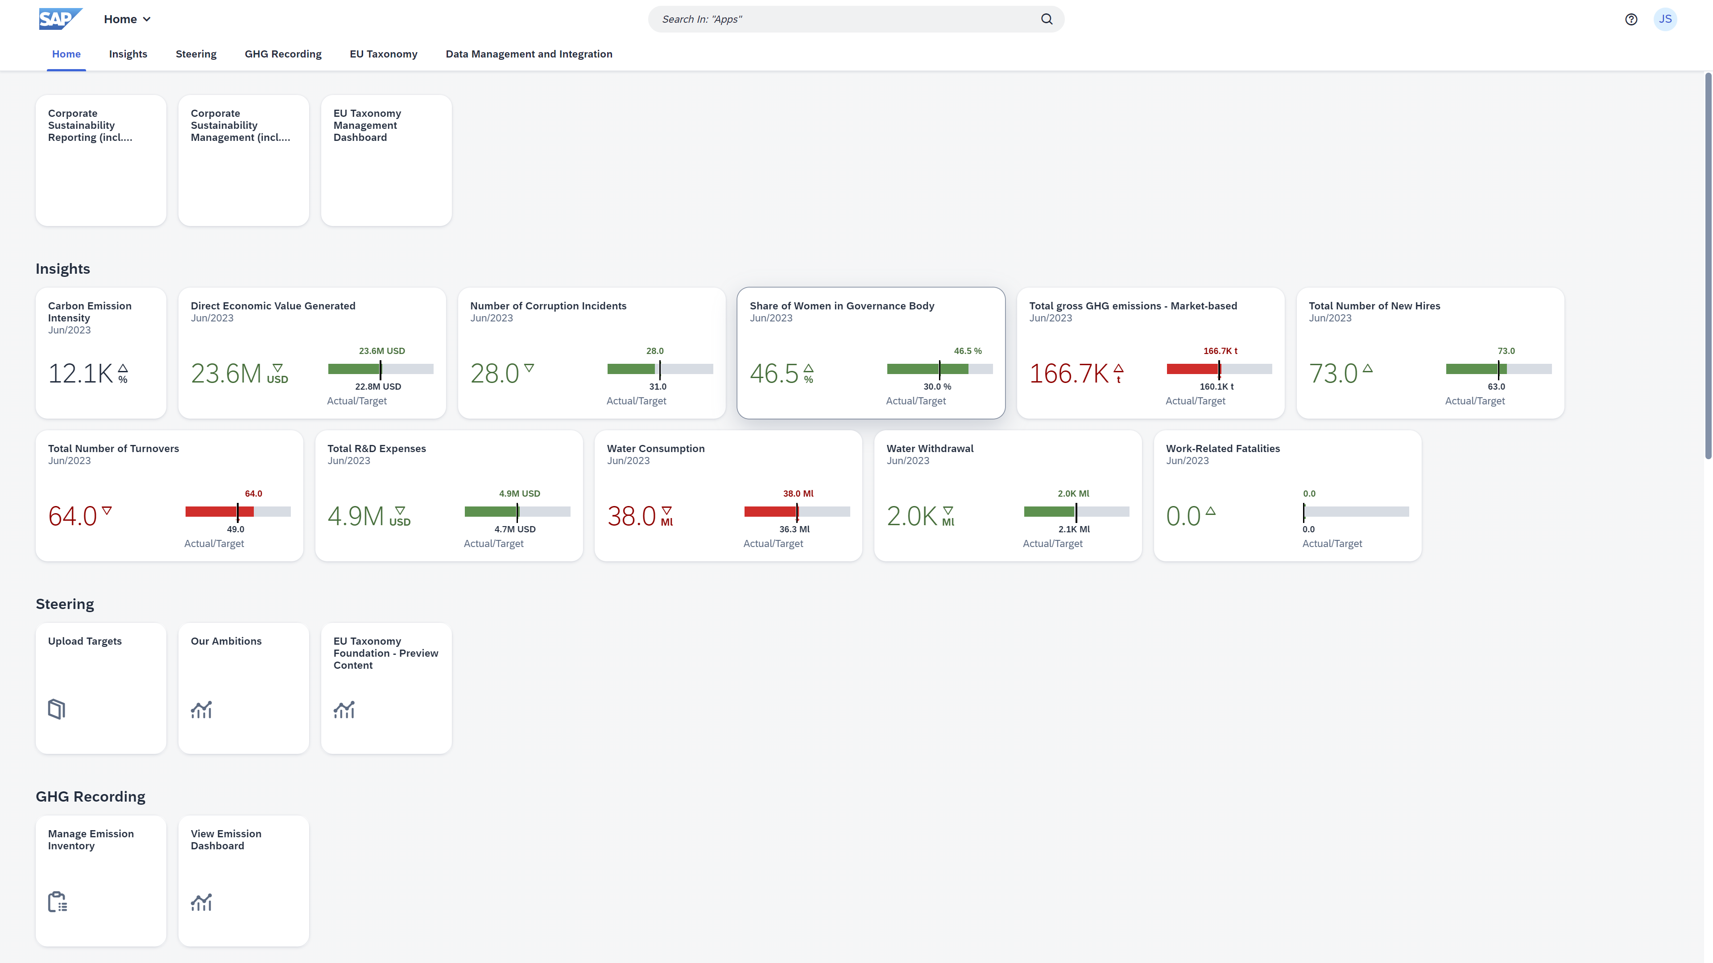Click the Turnovers red down-trend arrow
1713x963 pixels.
(x=107, y=510)
